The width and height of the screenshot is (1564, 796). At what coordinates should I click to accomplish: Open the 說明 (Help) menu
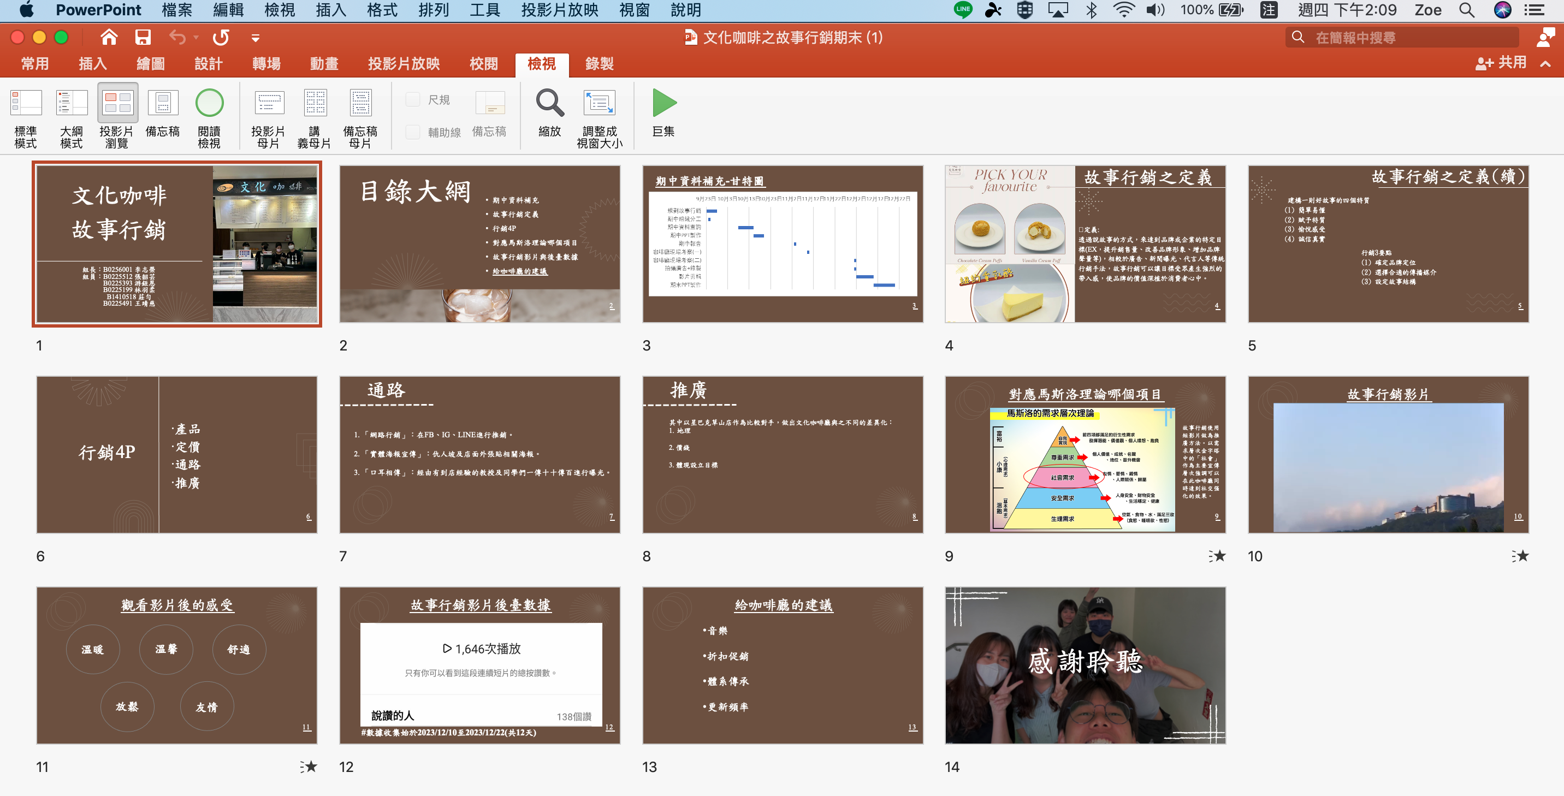click(685, 10)
